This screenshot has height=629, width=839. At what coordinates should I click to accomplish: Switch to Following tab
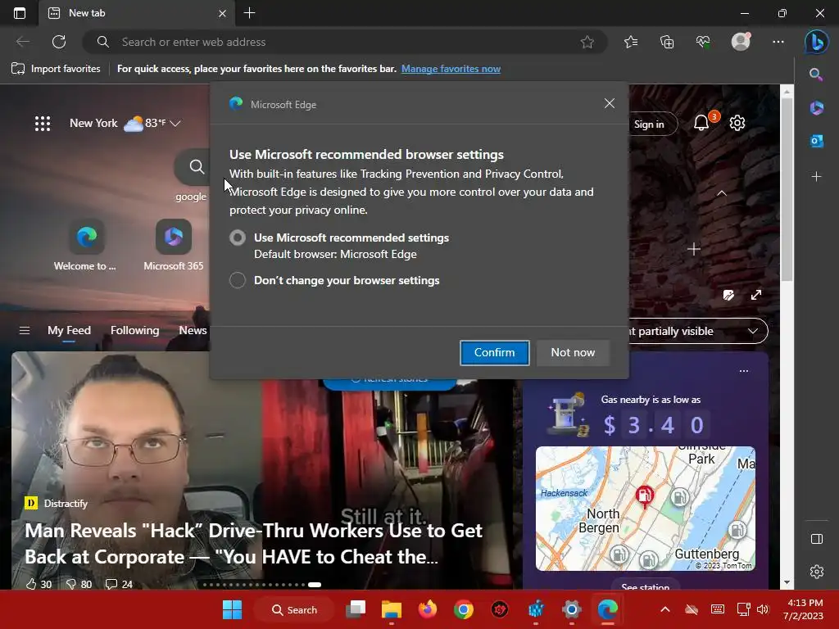click(x=135, y=330)
